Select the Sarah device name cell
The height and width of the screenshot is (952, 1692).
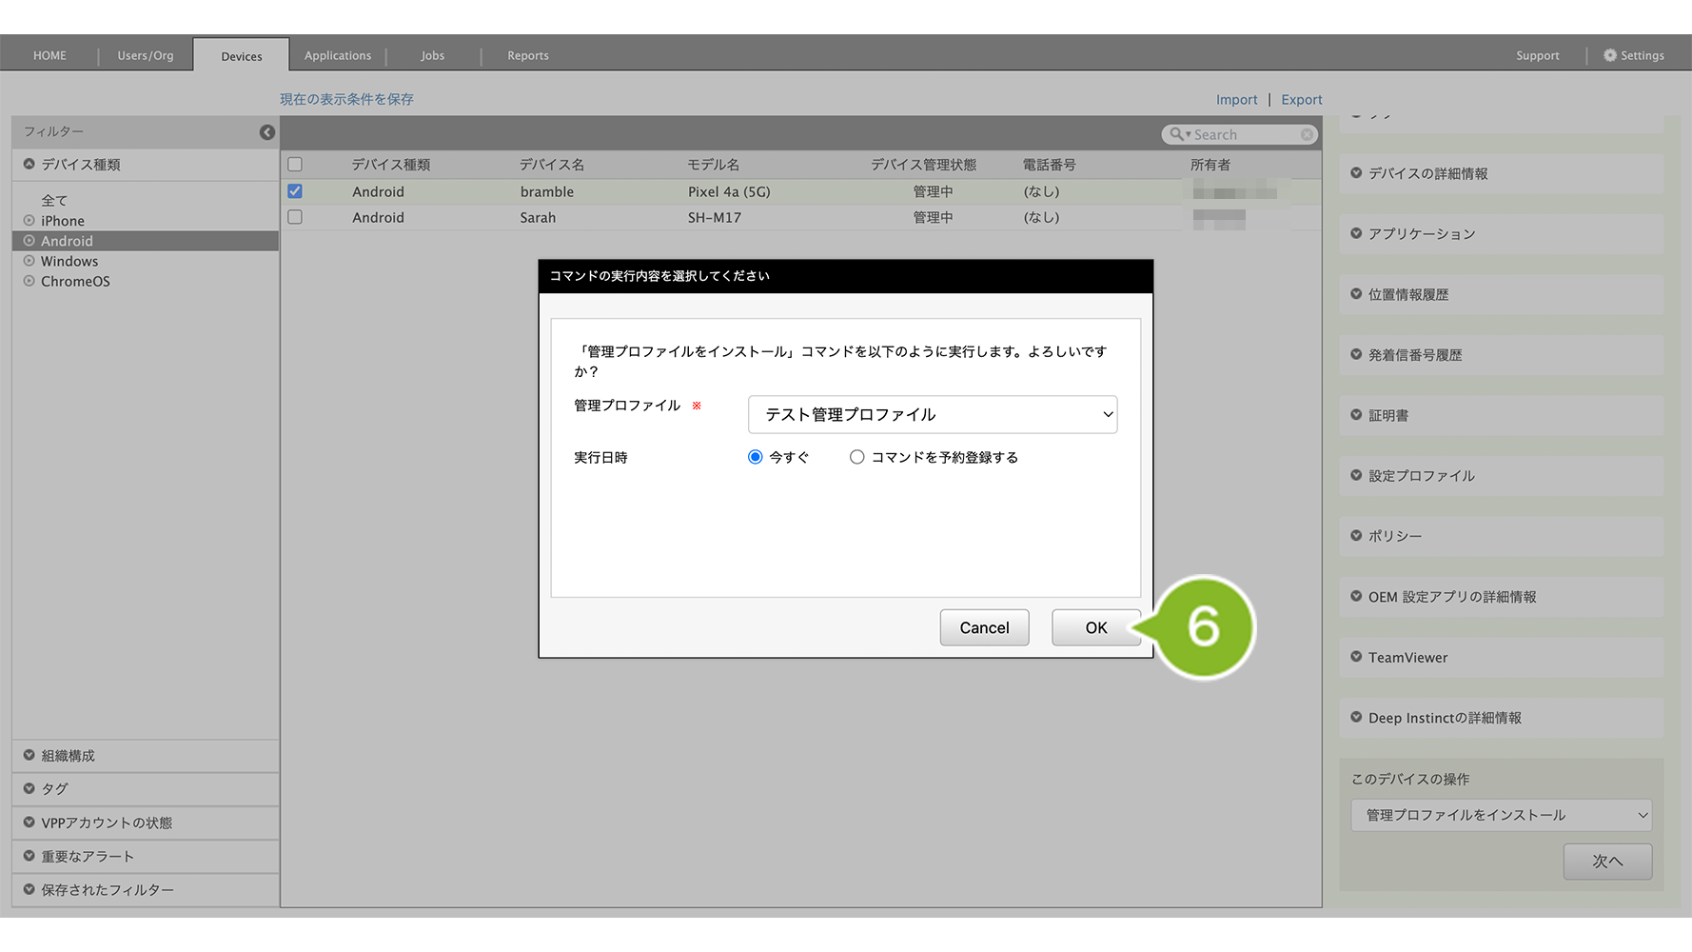point(538,217)
